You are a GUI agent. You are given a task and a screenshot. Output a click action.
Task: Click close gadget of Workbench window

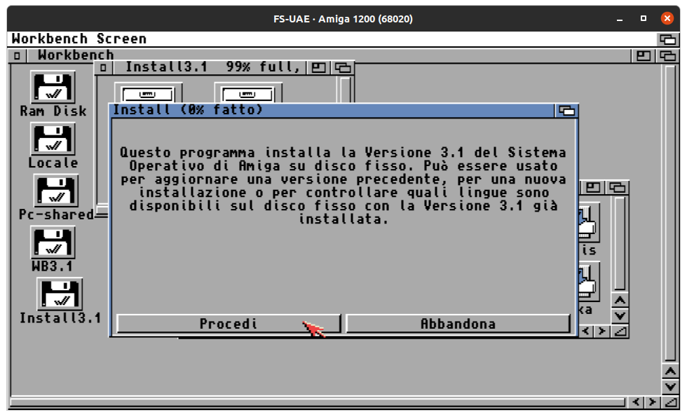(17, 55)
